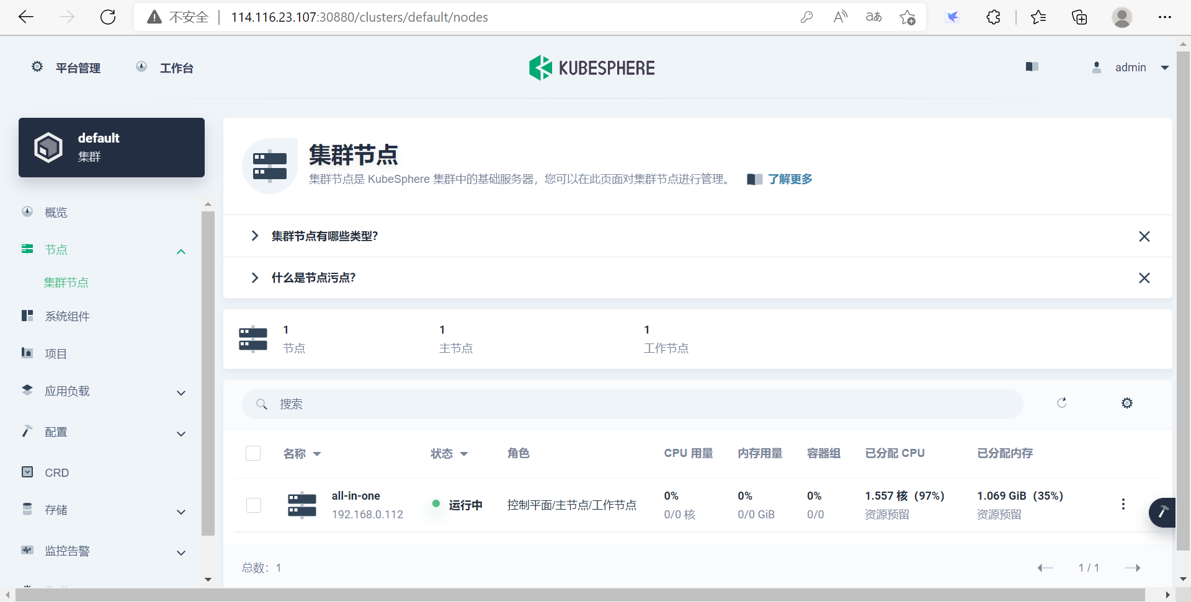Toggle the select-all checkbox in table header
Screen dimensions: 1191x602
(253, 453)
